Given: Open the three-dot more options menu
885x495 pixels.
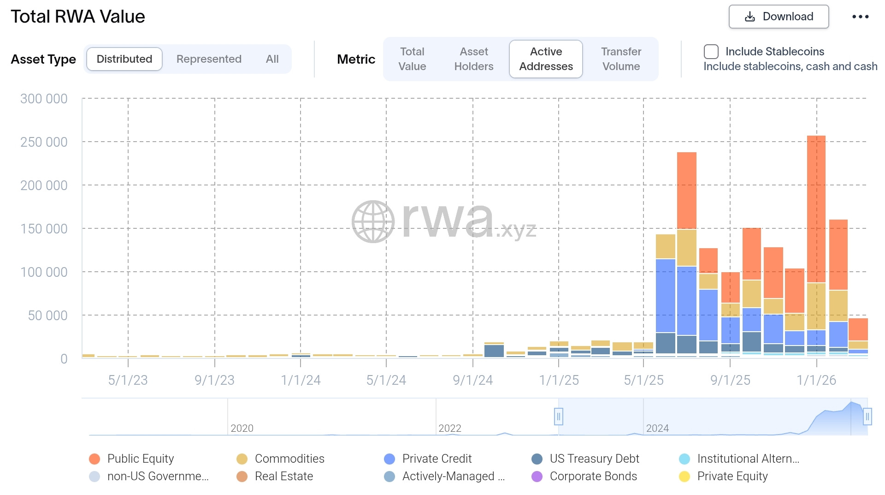Looking at the screenshot, I should 860,17.
